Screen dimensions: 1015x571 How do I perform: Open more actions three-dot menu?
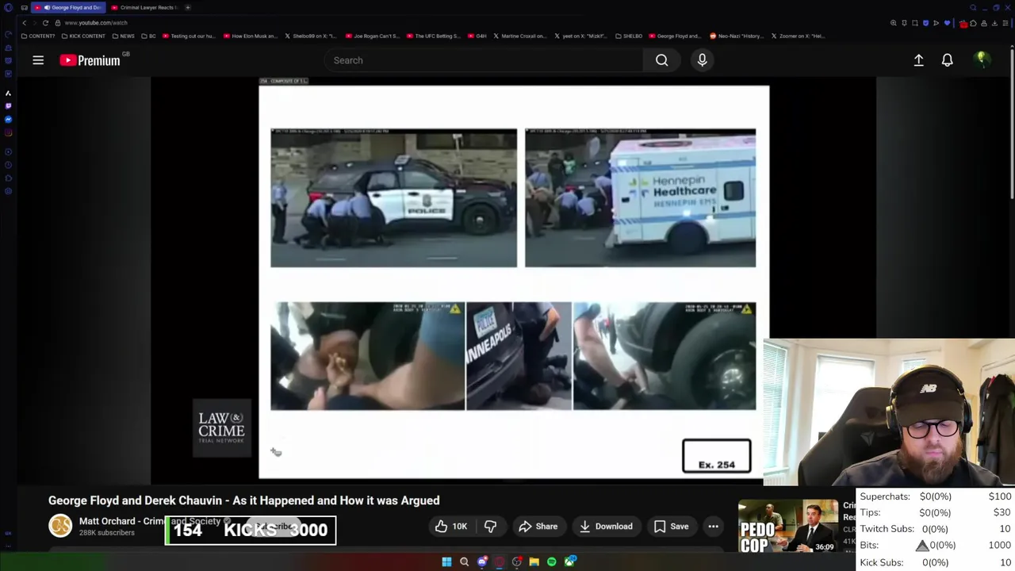point(713,527)
